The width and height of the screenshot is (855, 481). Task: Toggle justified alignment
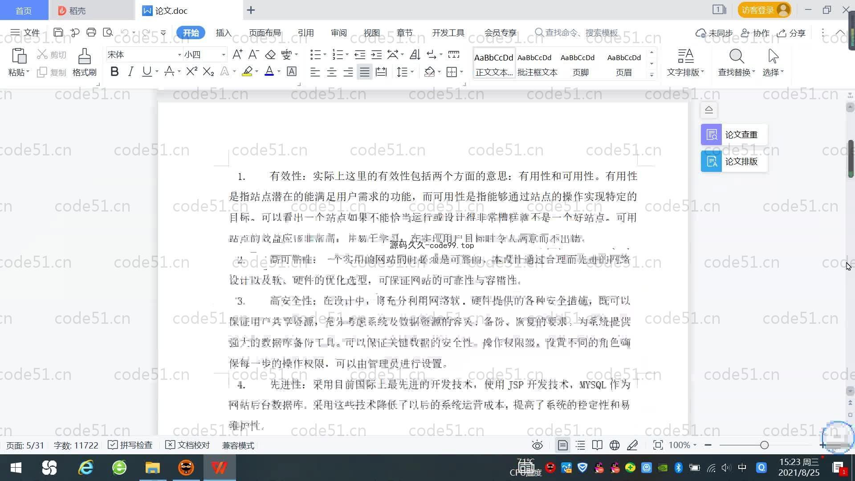point(365,72)
